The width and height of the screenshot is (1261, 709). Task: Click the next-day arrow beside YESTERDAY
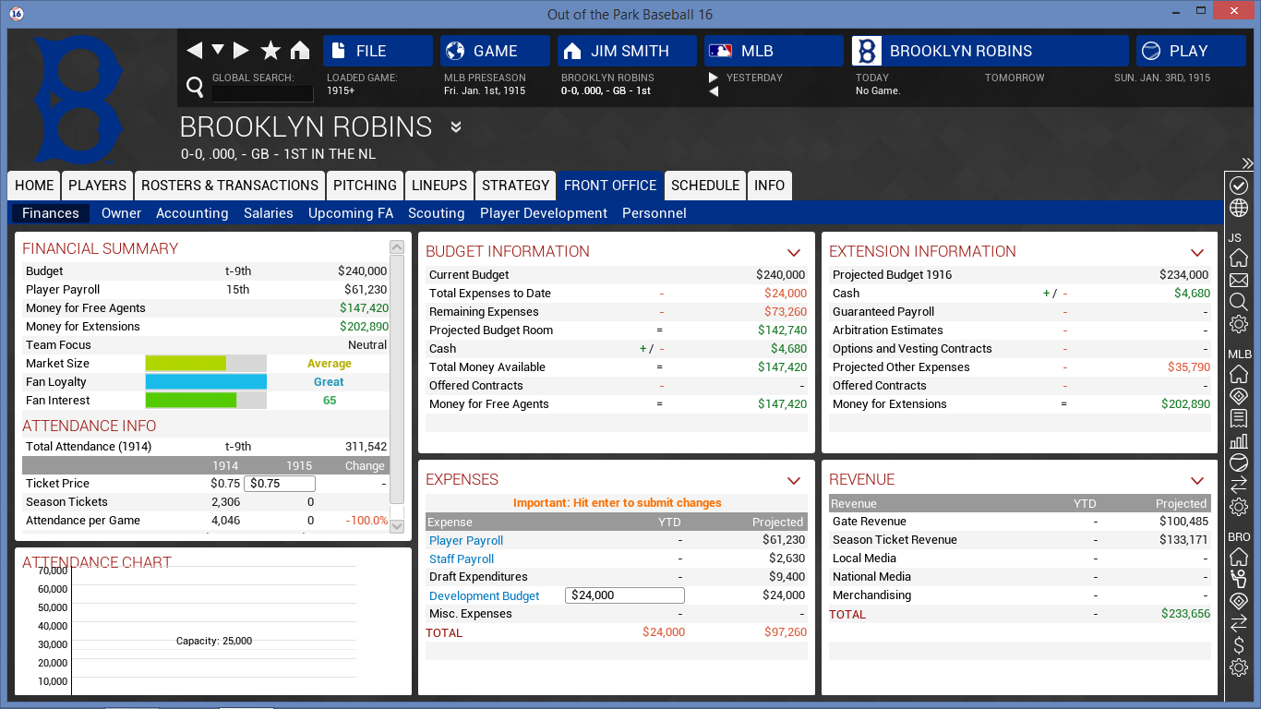coord(713,78)
